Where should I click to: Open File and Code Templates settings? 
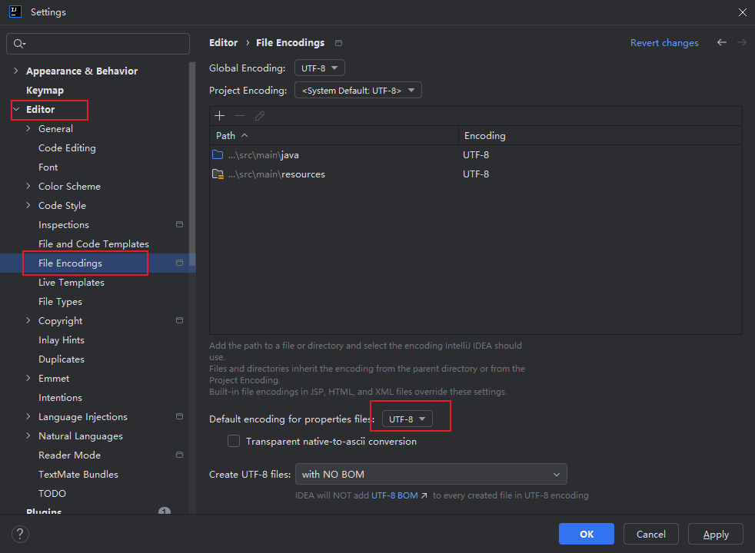93,243
